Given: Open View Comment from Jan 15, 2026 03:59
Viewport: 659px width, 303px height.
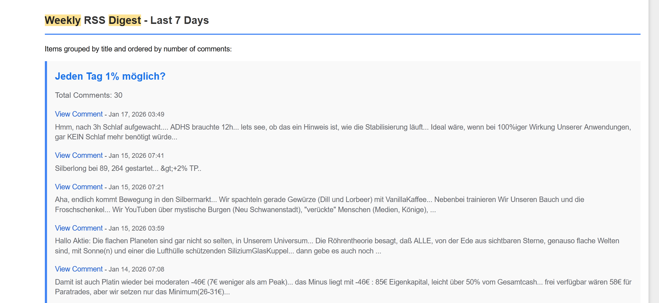Looking at the screenshot, I should pyautogui.click(x=79, y=228).
